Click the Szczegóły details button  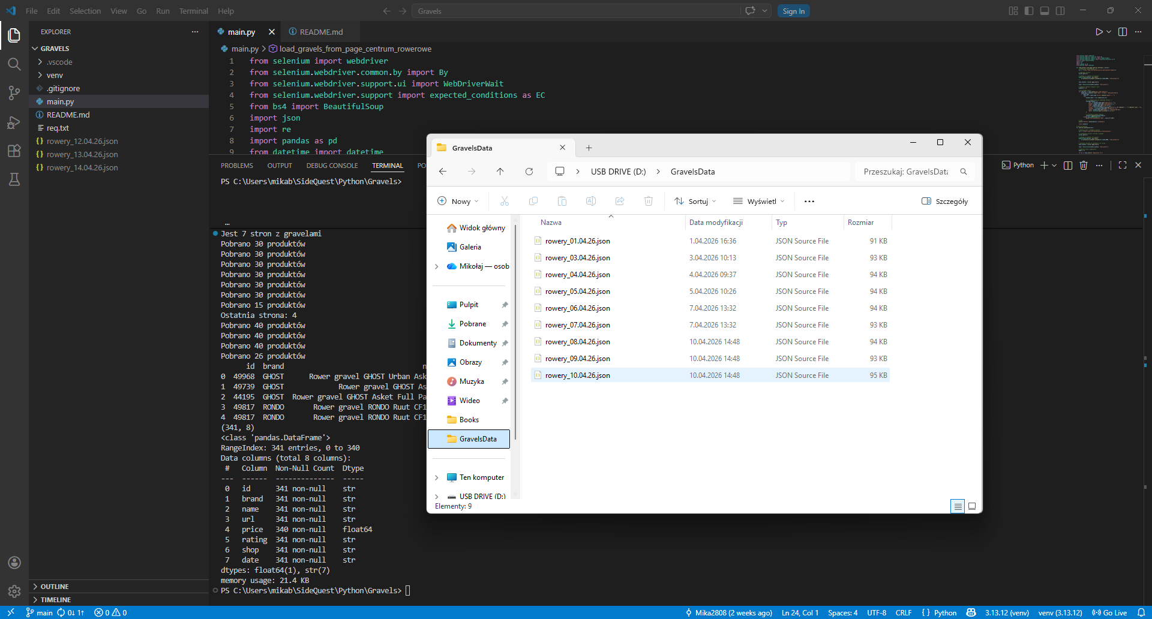[945, 202]
